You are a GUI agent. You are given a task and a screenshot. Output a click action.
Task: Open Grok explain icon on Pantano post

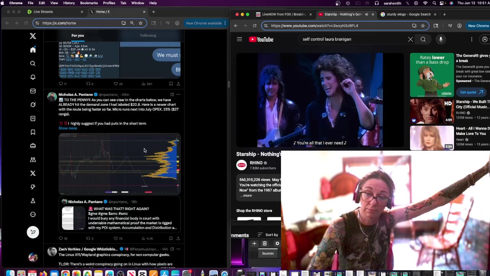pos(172,94)
